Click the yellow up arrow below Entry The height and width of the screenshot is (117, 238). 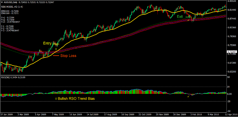(56, 49)
